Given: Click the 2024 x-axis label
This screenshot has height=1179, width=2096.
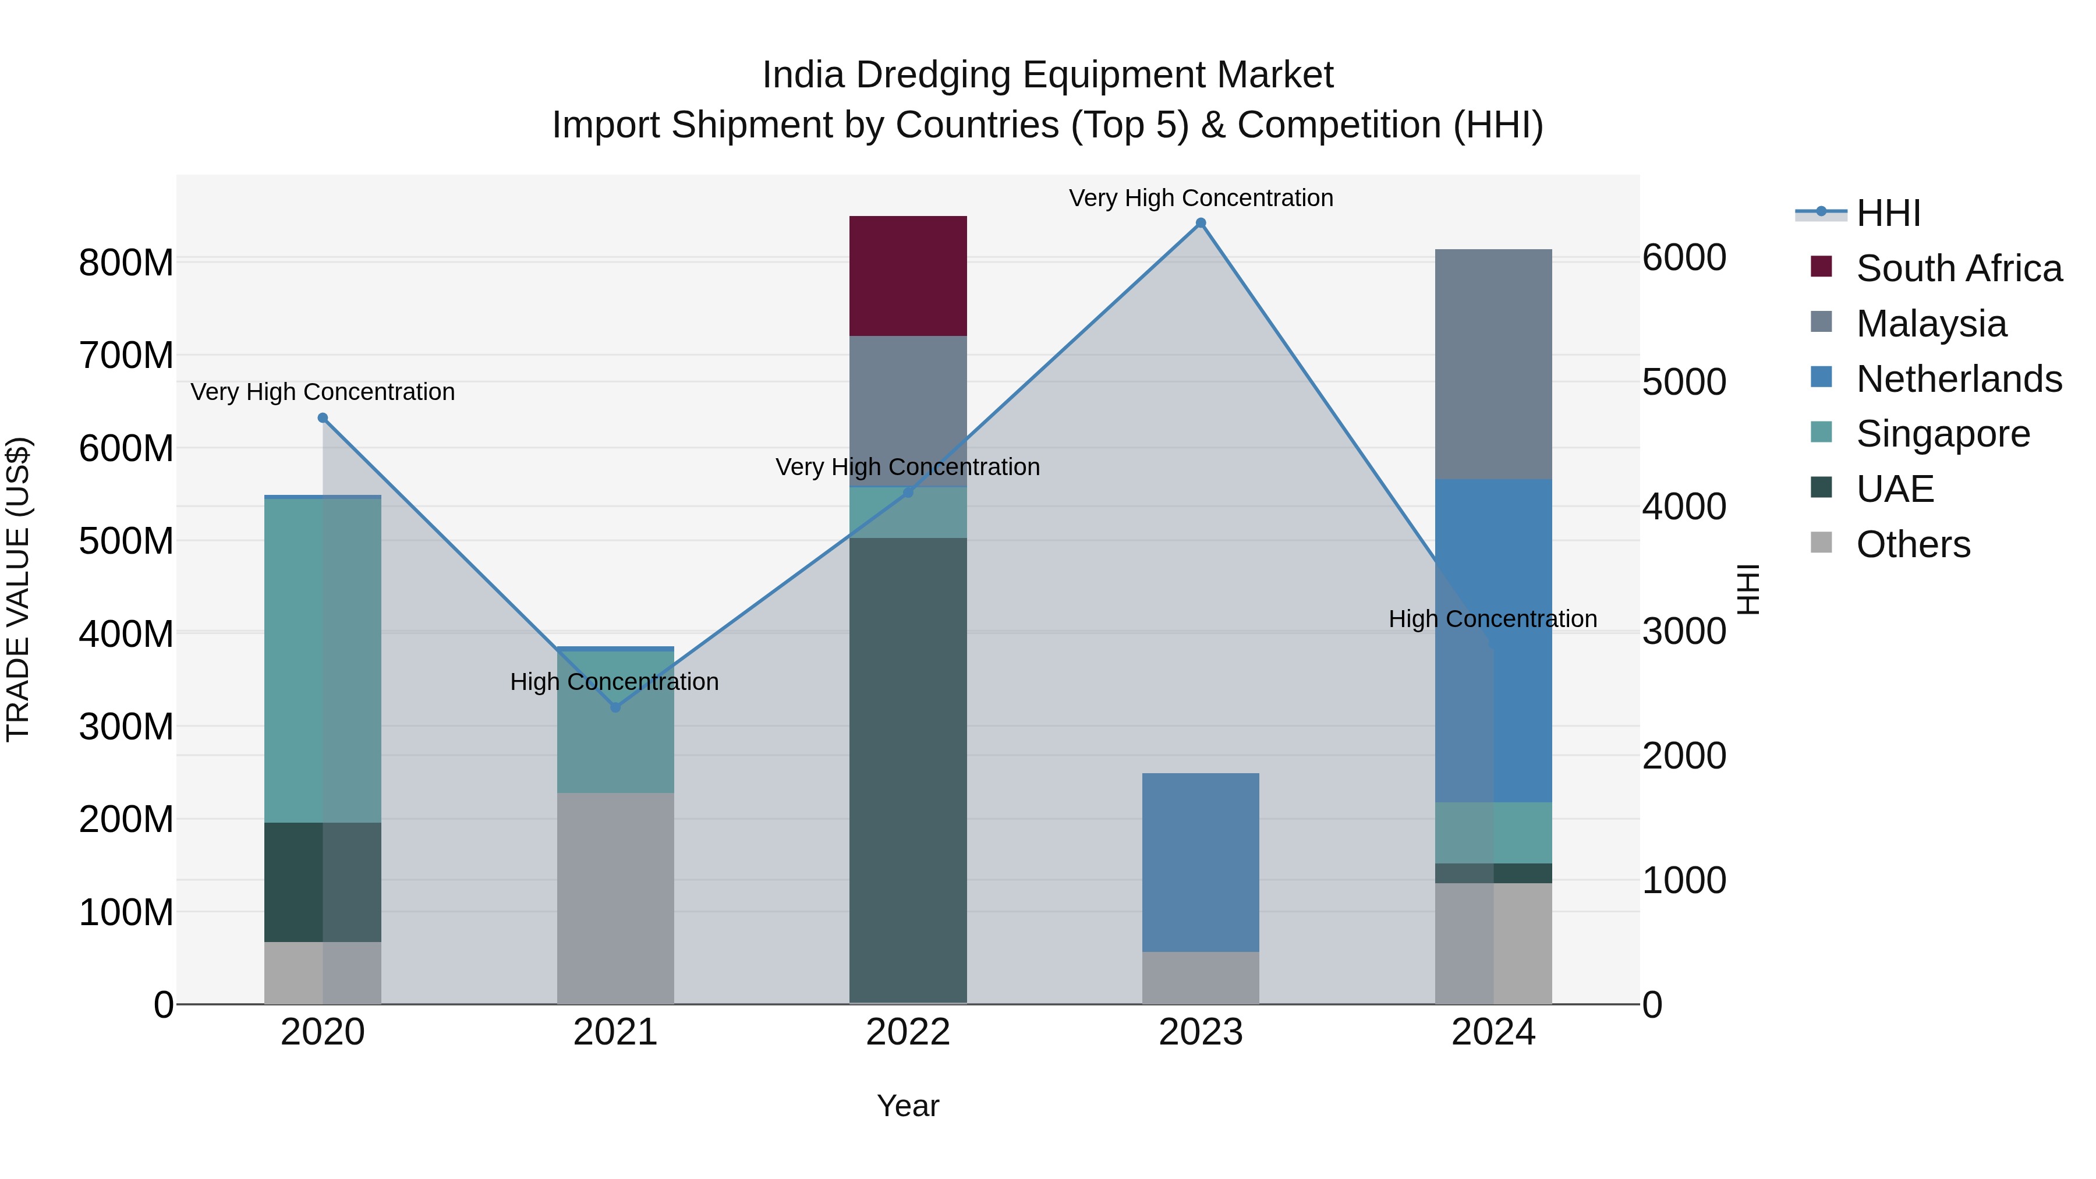Looking at the screenshot, I should pyautogui.click(x=1494, y=1032).
